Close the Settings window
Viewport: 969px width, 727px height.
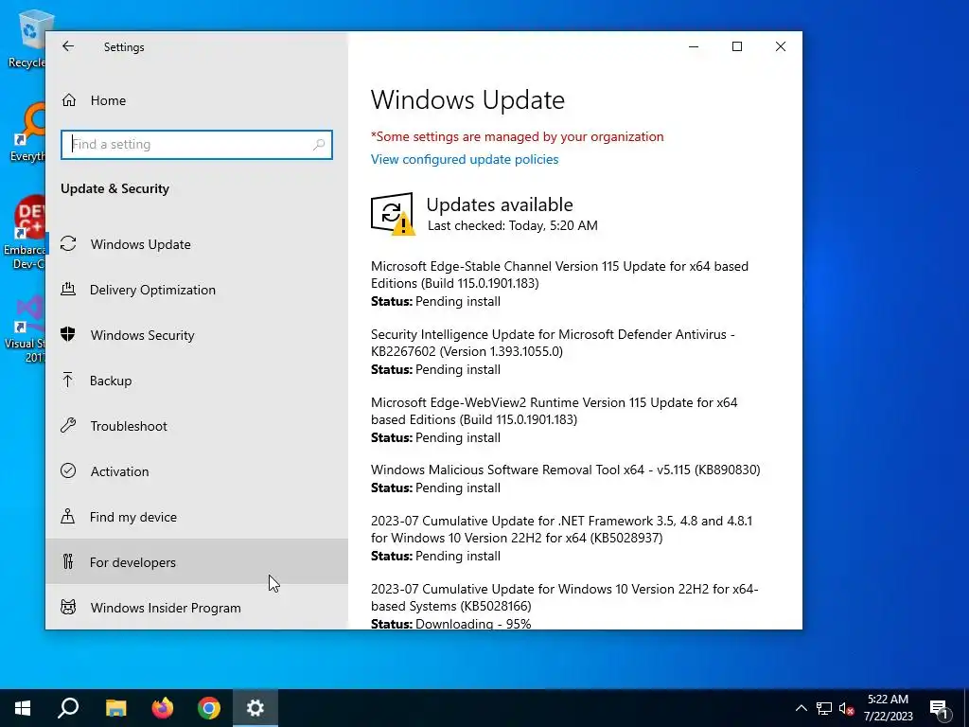[x=781, y=46]
